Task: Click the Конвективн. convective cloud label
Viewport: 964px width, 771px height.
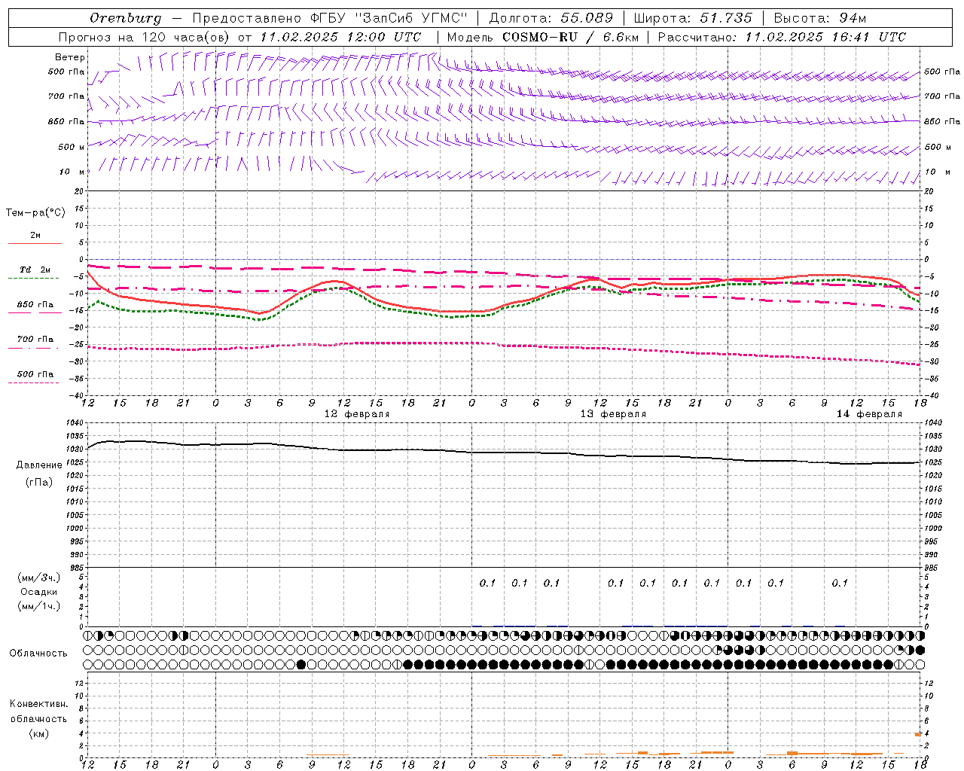Action: [x=38, y=704]
